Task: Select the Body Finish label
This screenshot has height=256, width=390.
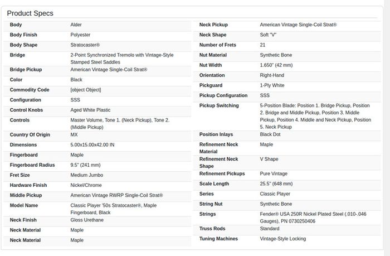Action: point(23,35)
